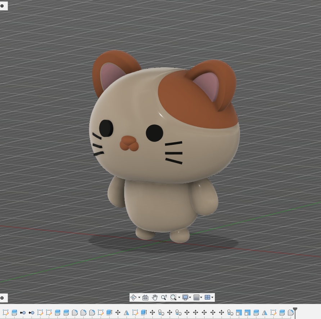The width and height of the screenshot is (321, 319).
Task: Open Grid and Snaps icon
Action: tap(196, 297)
